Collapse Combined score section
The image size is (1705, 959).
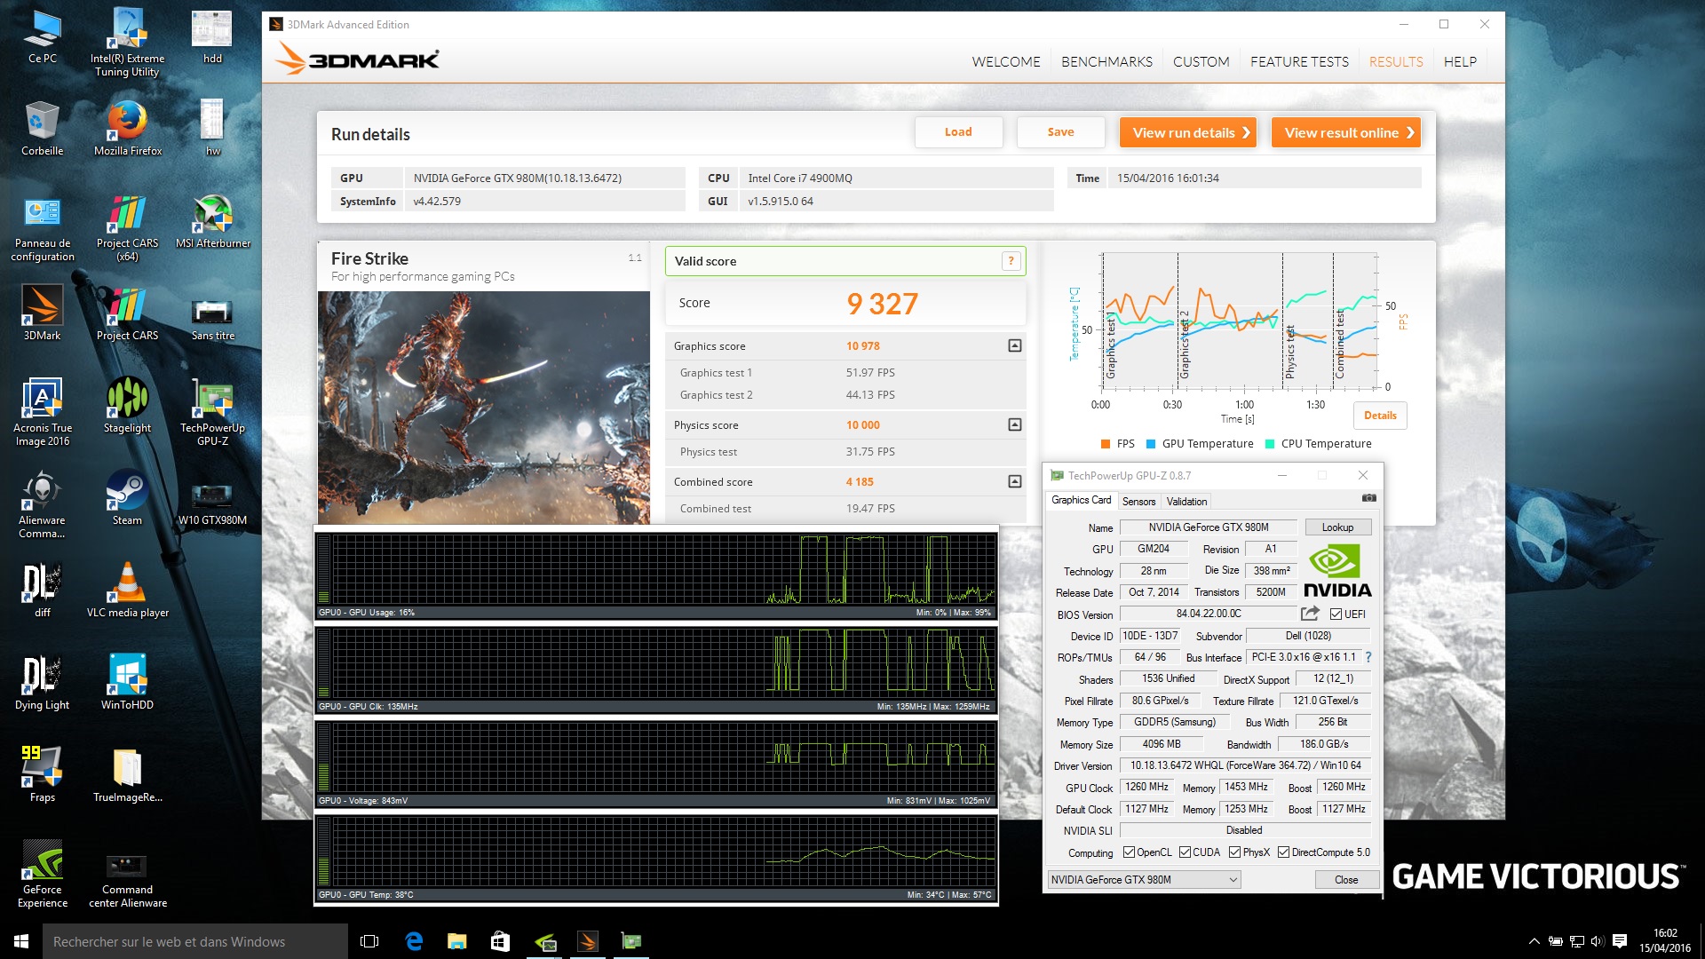(x=1015, y=481)
